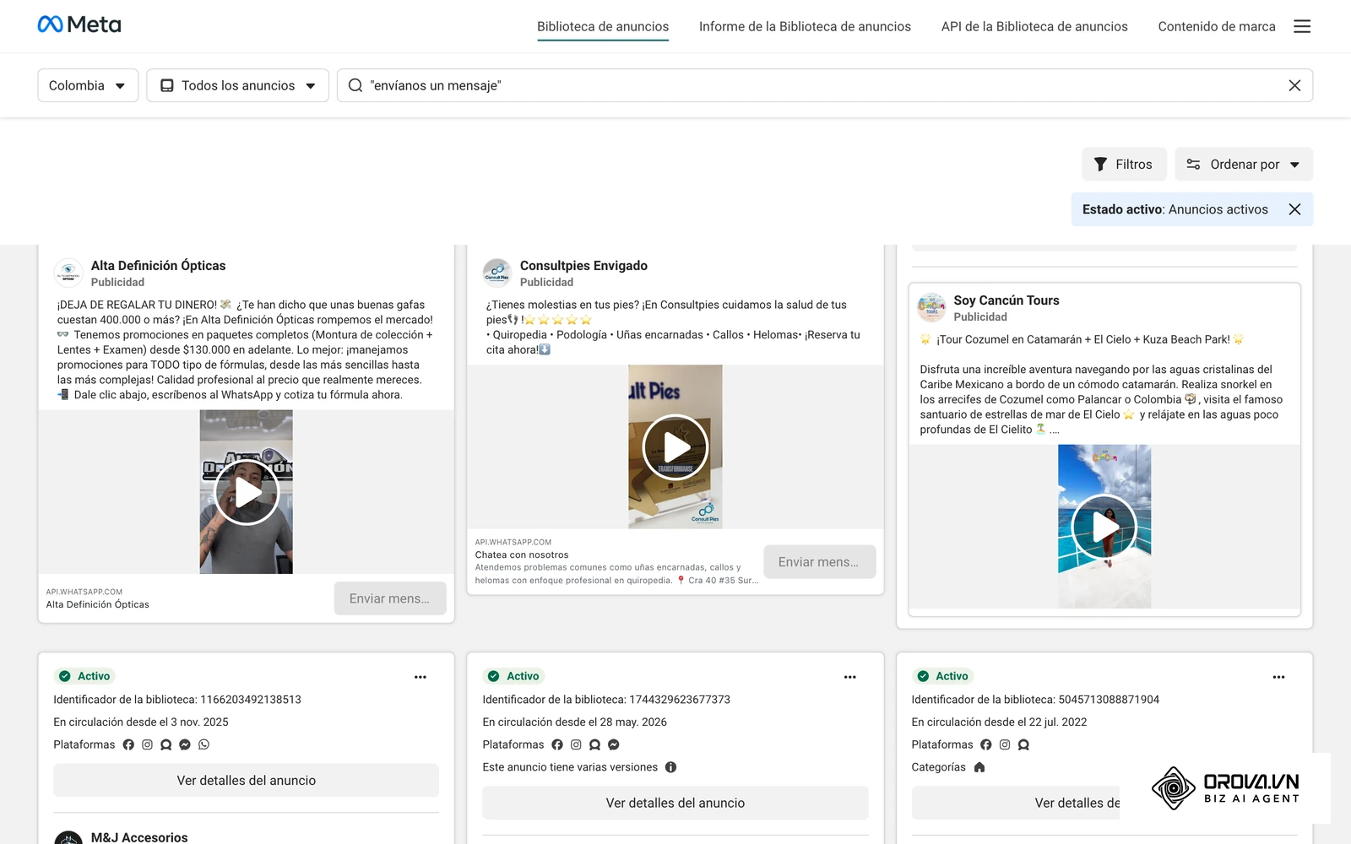Open the hamburger menu icon
This screenshot has width=1351, height=844.
(1302, 26)
